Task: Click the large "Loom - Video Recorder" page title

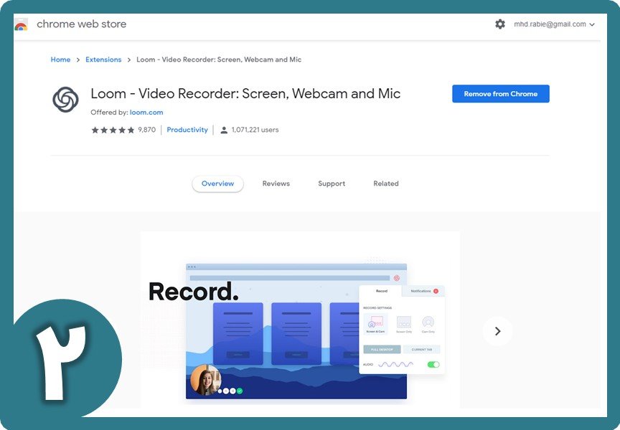Action: pyautogui.click(x=245, y=94)
